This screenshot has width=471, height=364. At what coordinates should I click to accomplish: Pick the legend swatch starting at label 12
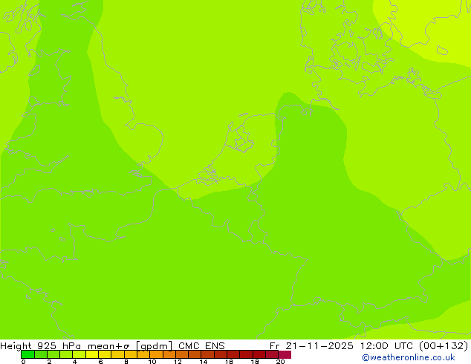tap(182, 354)
